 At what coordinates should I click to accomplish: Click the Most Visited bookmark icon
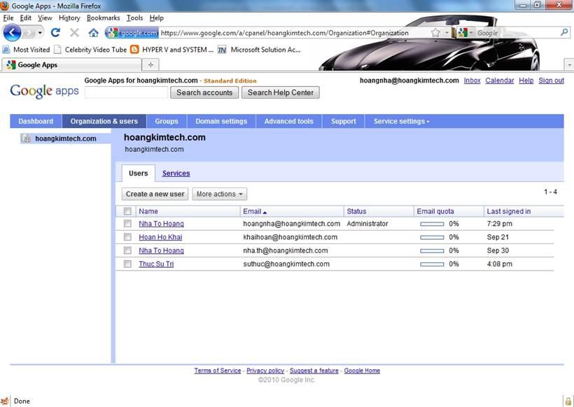pos(6,50)
